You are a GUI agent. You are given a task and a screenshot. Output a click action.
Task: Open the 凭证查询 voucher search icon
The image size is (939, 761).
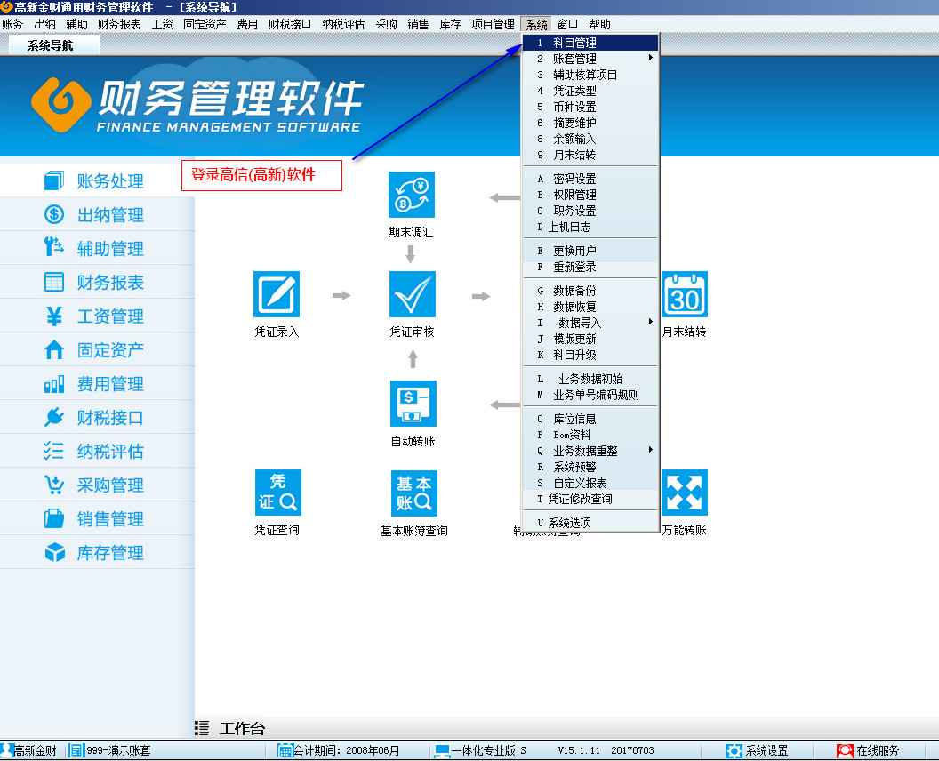click(277, 493)
